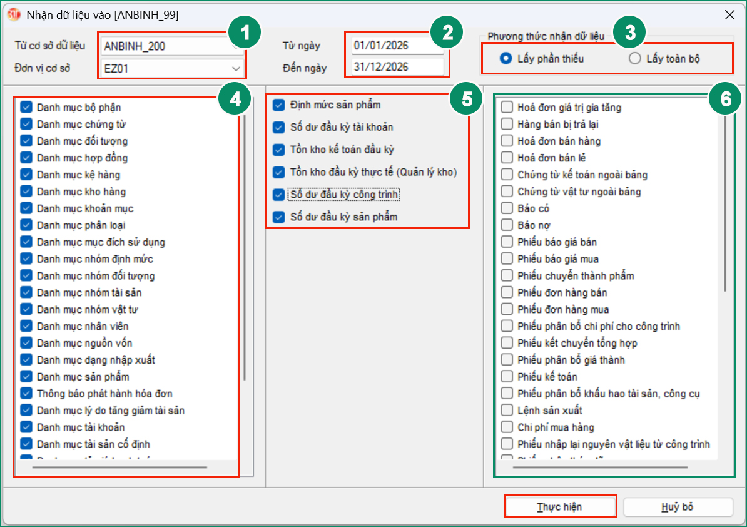The image size is (747, 527).
Task: Expand the 'Đơn vị cơ sở' EZ01 dropdown
Action: 235,68
